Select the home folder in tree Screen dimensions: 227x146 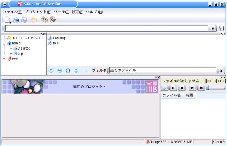coord(14,43)
